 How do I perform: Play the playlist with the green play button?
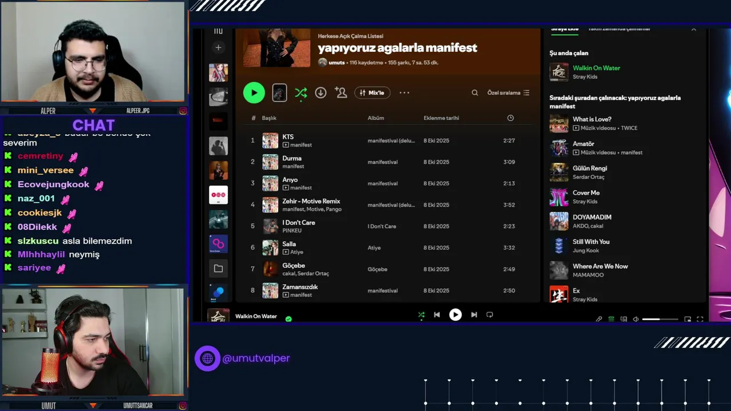[254, 92]
